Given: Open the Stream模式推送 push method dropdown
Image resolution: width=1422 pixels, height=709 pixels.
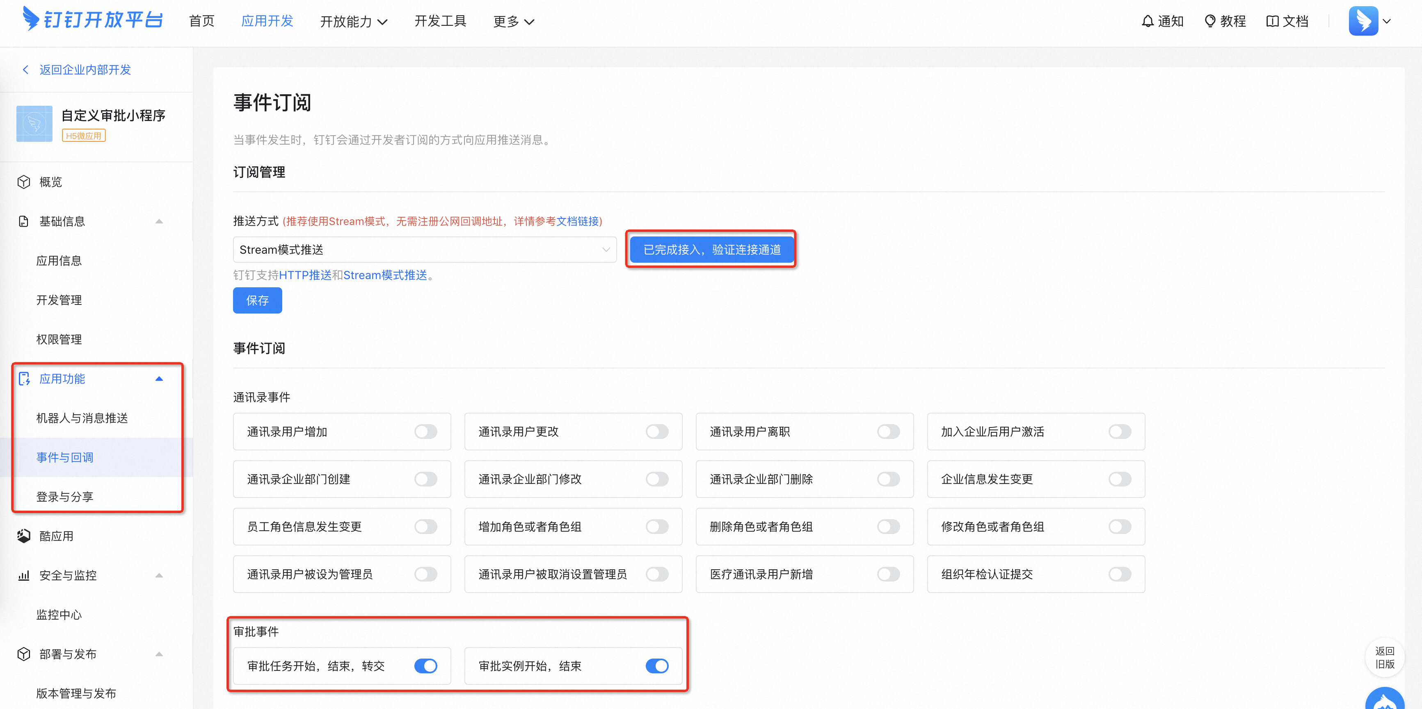Looking at the screenshot, I should (x=424, y=250).
